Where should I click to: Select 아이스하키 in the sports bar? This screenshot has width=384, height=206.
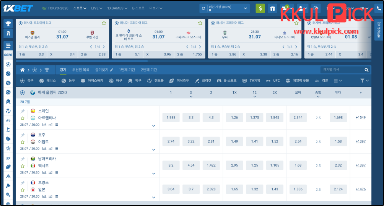(x=92, y=81)
